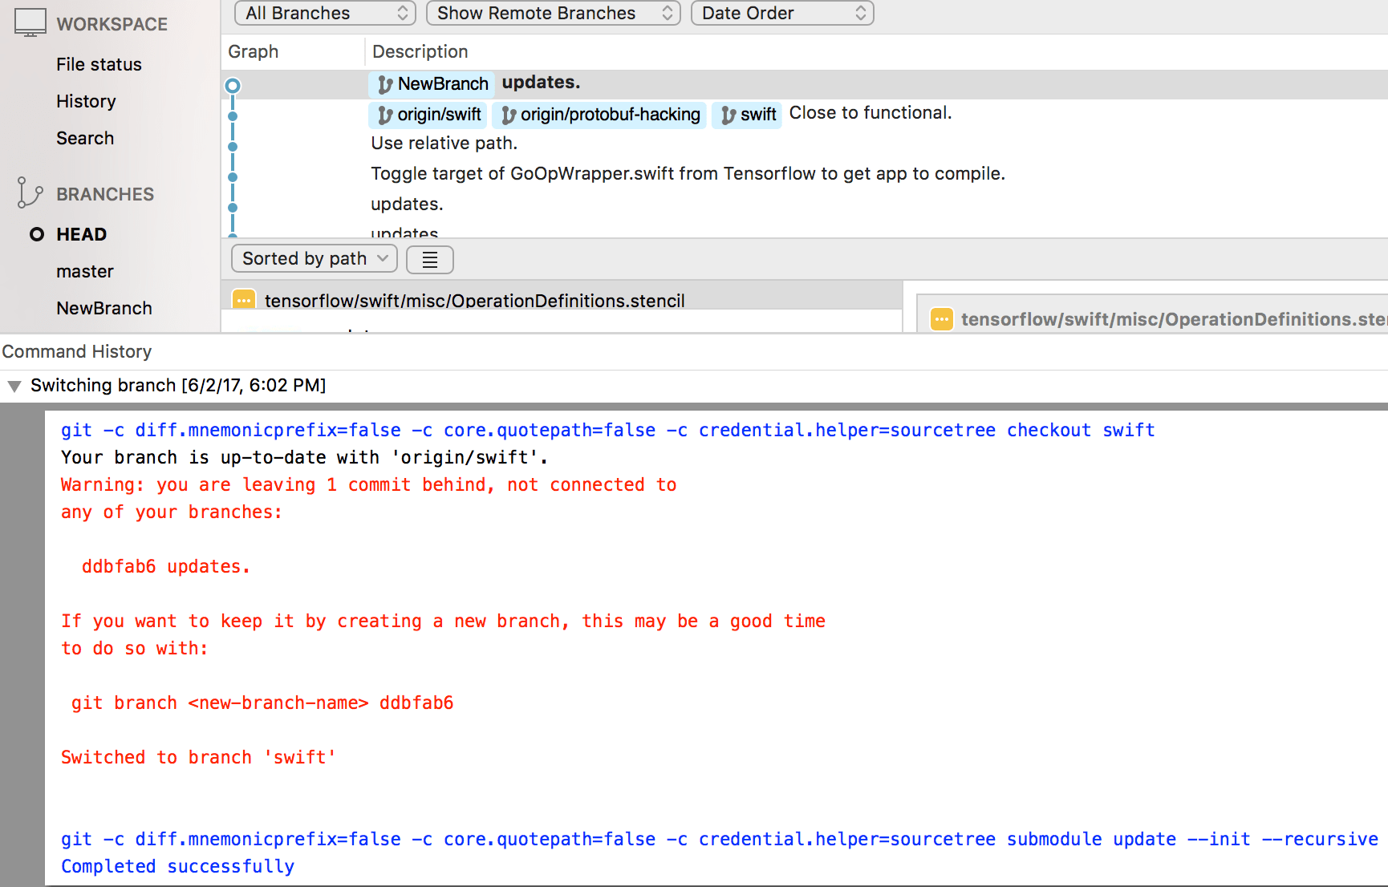Click the origin/protobuf-hacking branch label
This screenshot has width=1388, height=887.
[611, 115]
